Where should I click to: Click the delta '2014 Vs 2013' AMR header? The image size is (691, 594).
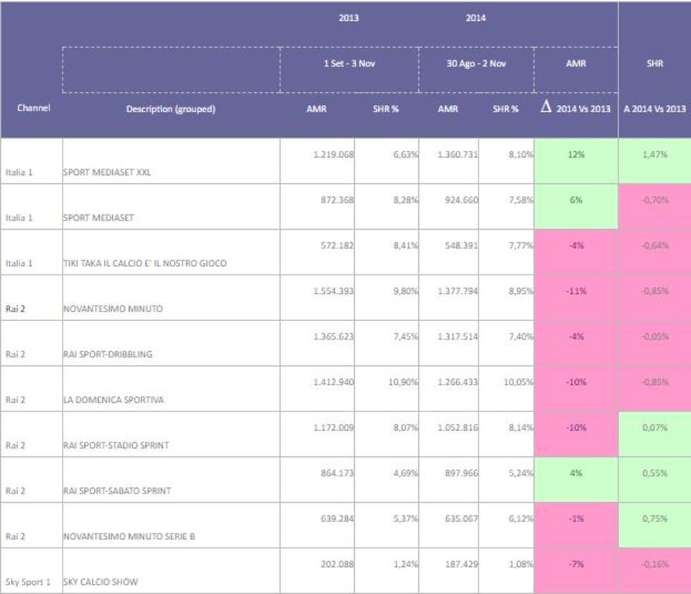(x=576, y=108)
